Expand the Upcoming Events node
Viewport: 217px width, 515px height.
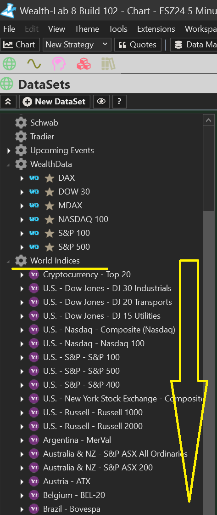9,151
